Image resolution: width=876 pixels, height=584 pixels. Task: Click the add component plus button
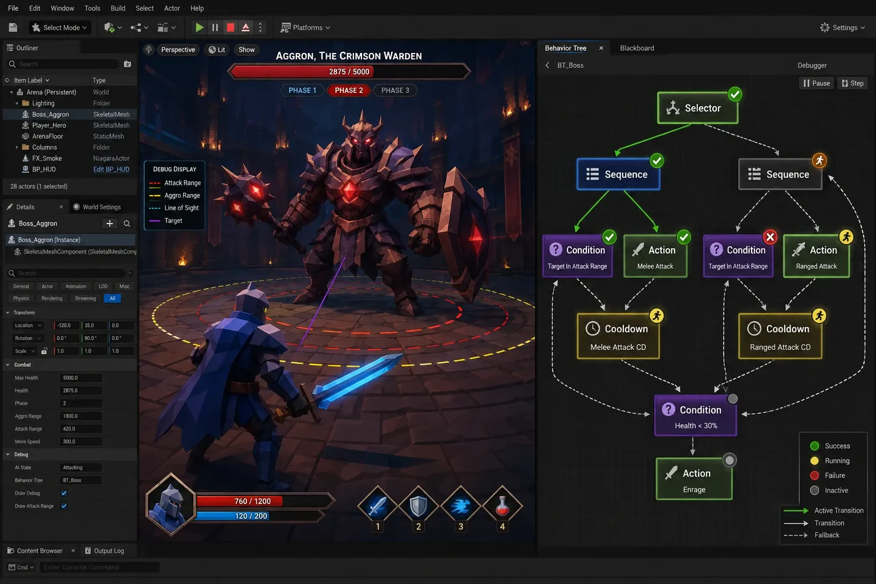(x=109, y=224)
